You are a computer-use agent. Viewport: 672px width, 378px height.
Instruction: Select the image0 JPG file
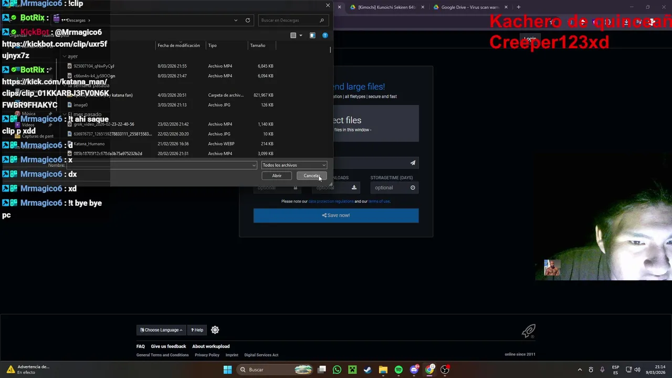[x=80, y=105]
